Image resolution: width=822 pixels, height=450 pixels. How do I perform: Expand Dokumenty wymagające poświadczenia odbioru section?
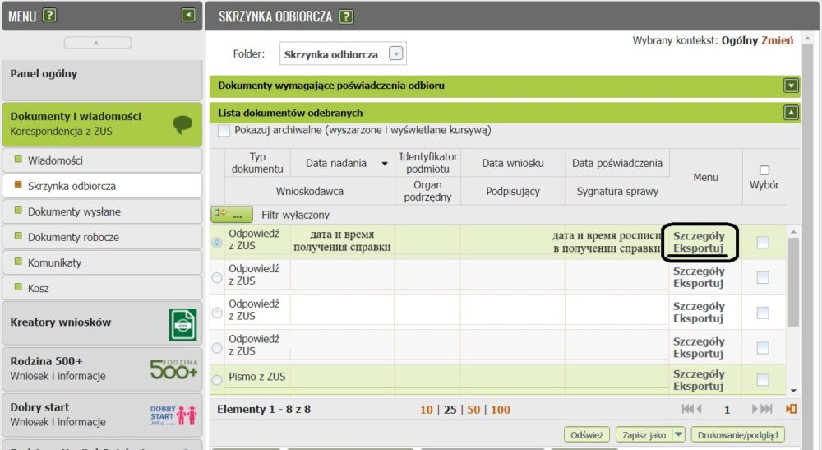coord(791,85)
